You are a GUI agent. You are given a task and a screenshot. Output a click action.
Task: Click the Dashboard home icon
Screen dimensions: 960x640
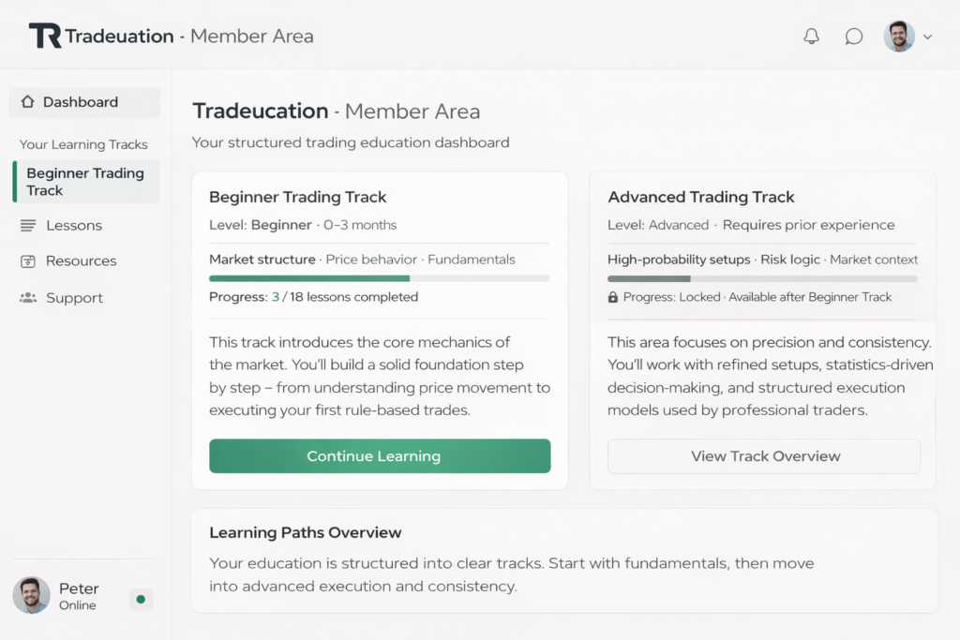point(27,102)
